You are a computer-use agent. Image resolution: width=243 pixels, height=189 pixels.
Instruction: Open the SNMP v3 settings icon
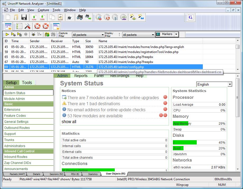click(8, 26)
